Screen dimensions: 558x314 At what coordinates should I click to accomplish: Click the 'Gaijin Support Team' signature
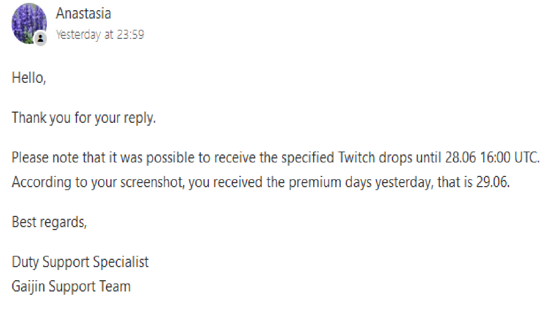point(71,286)
